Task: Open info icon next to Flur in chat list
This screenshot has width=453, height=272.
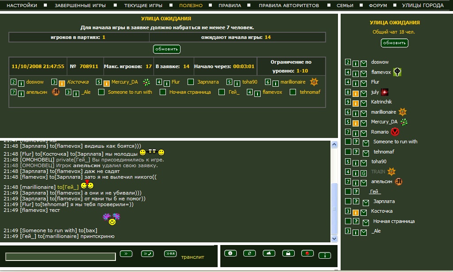Action: pyautogui.click(x=356, y=84)
